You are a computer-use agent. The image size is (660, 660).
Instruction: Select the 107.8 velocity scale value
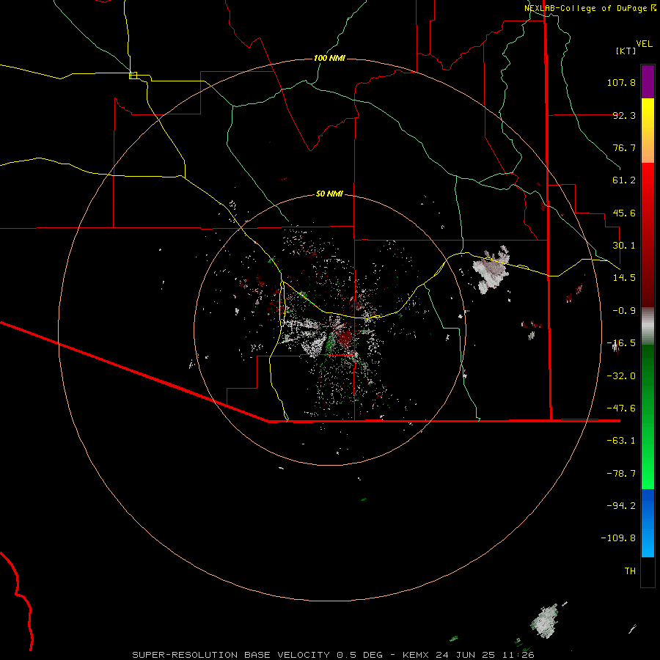pos(621,82)
